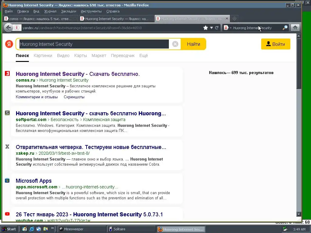Bookmark this page with the star icon
Image resolution: width=311 pixels, height=233 pixels.
[x=206, y=28]
